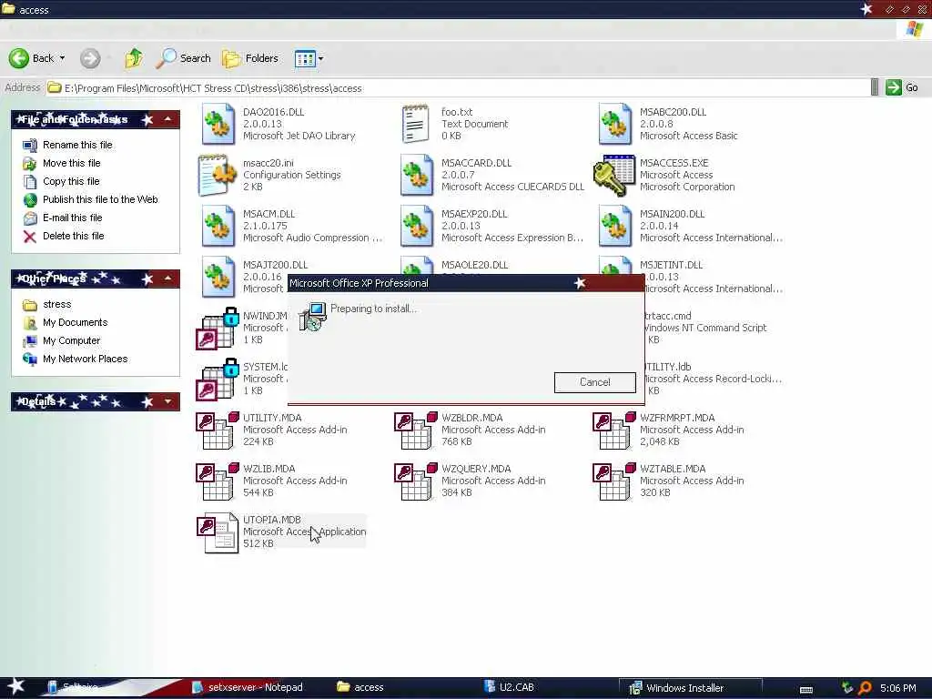Screen dimensions: 932x699
Task: Click the magnifier icon in the system tray
Action: (866, 688)
